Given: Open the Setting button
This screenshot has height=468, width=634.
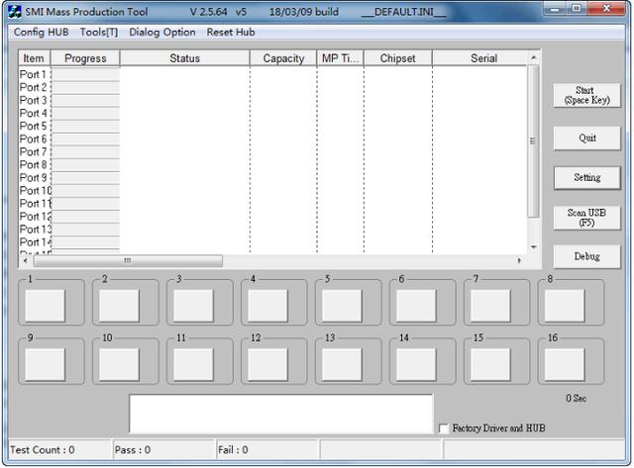Looking at the screenshot, I should pos(586,177).
